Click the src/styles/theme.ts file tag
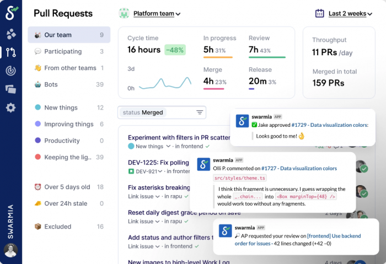386x264 pixels. click(240, 178)
